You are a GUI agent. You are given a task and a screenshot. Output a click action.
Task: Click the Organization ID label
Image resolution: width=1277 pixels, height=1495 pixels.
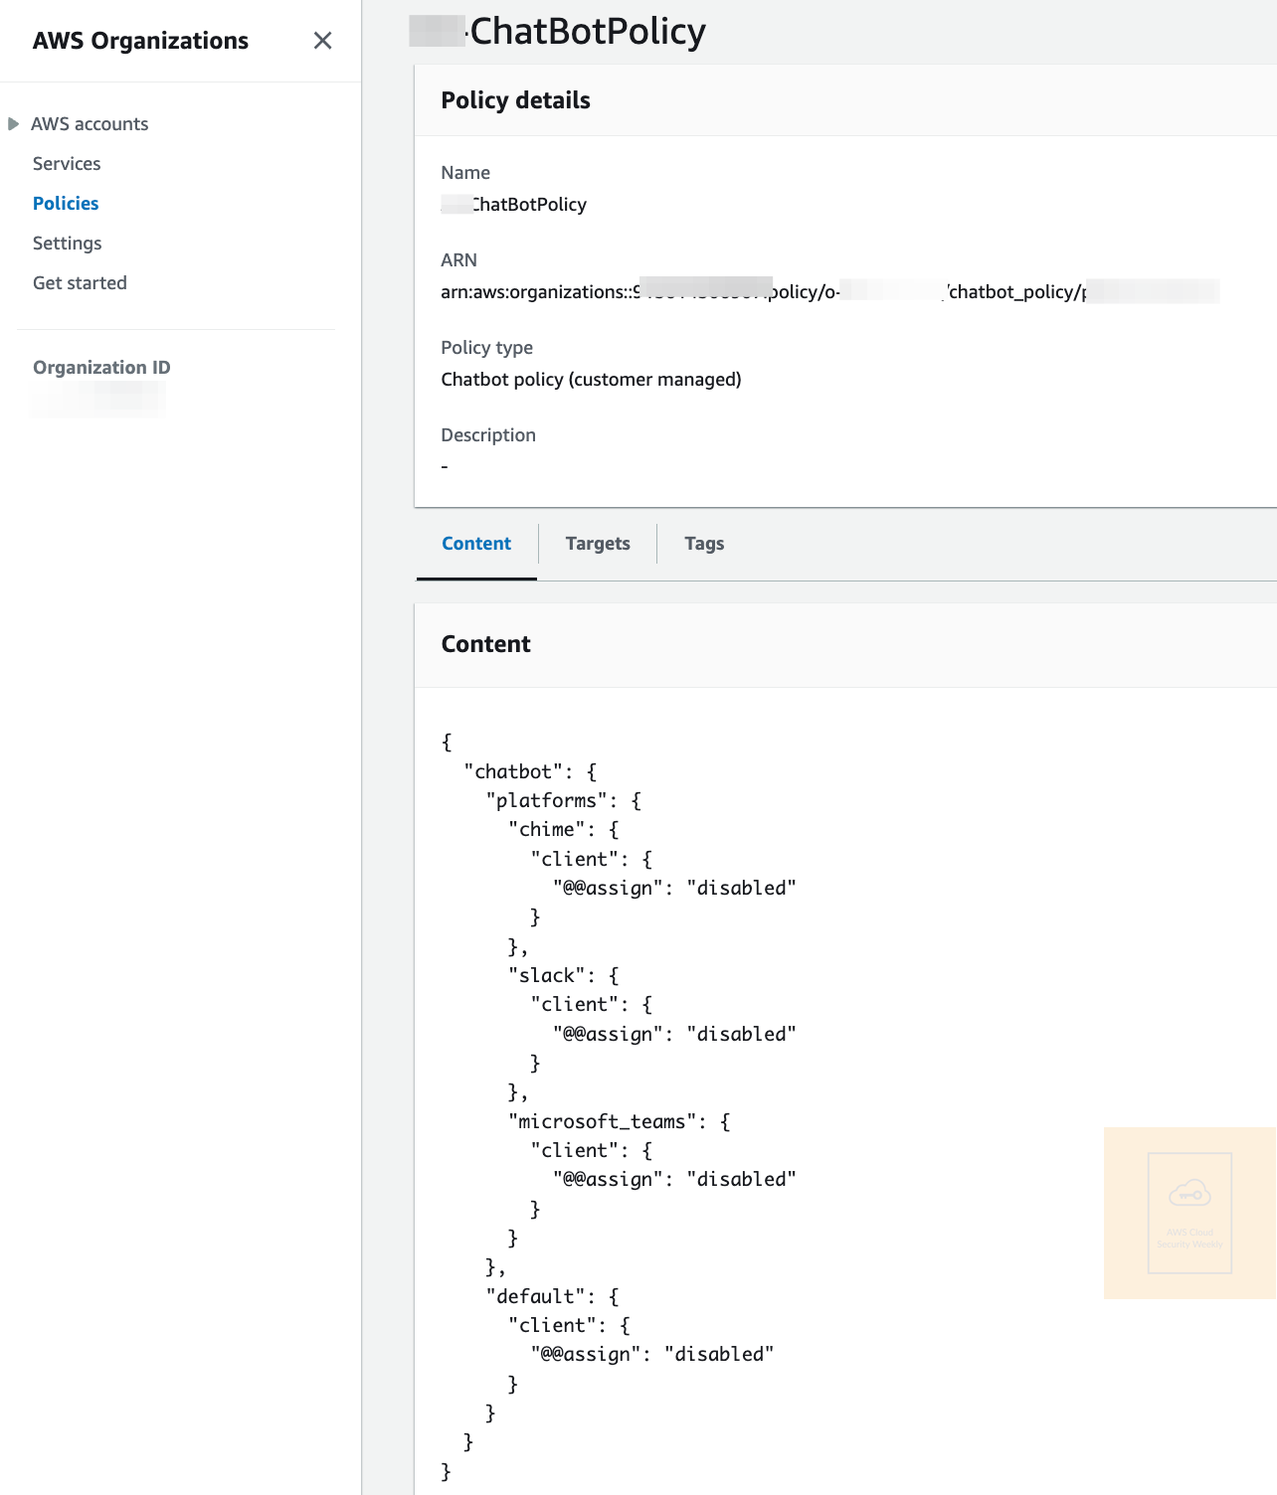pyautogui.click(x=101, y=368)
